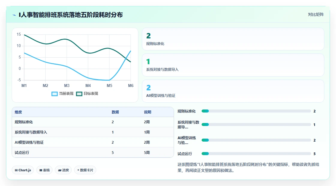Click the description paragraph under the progress bars

point(248,168)
